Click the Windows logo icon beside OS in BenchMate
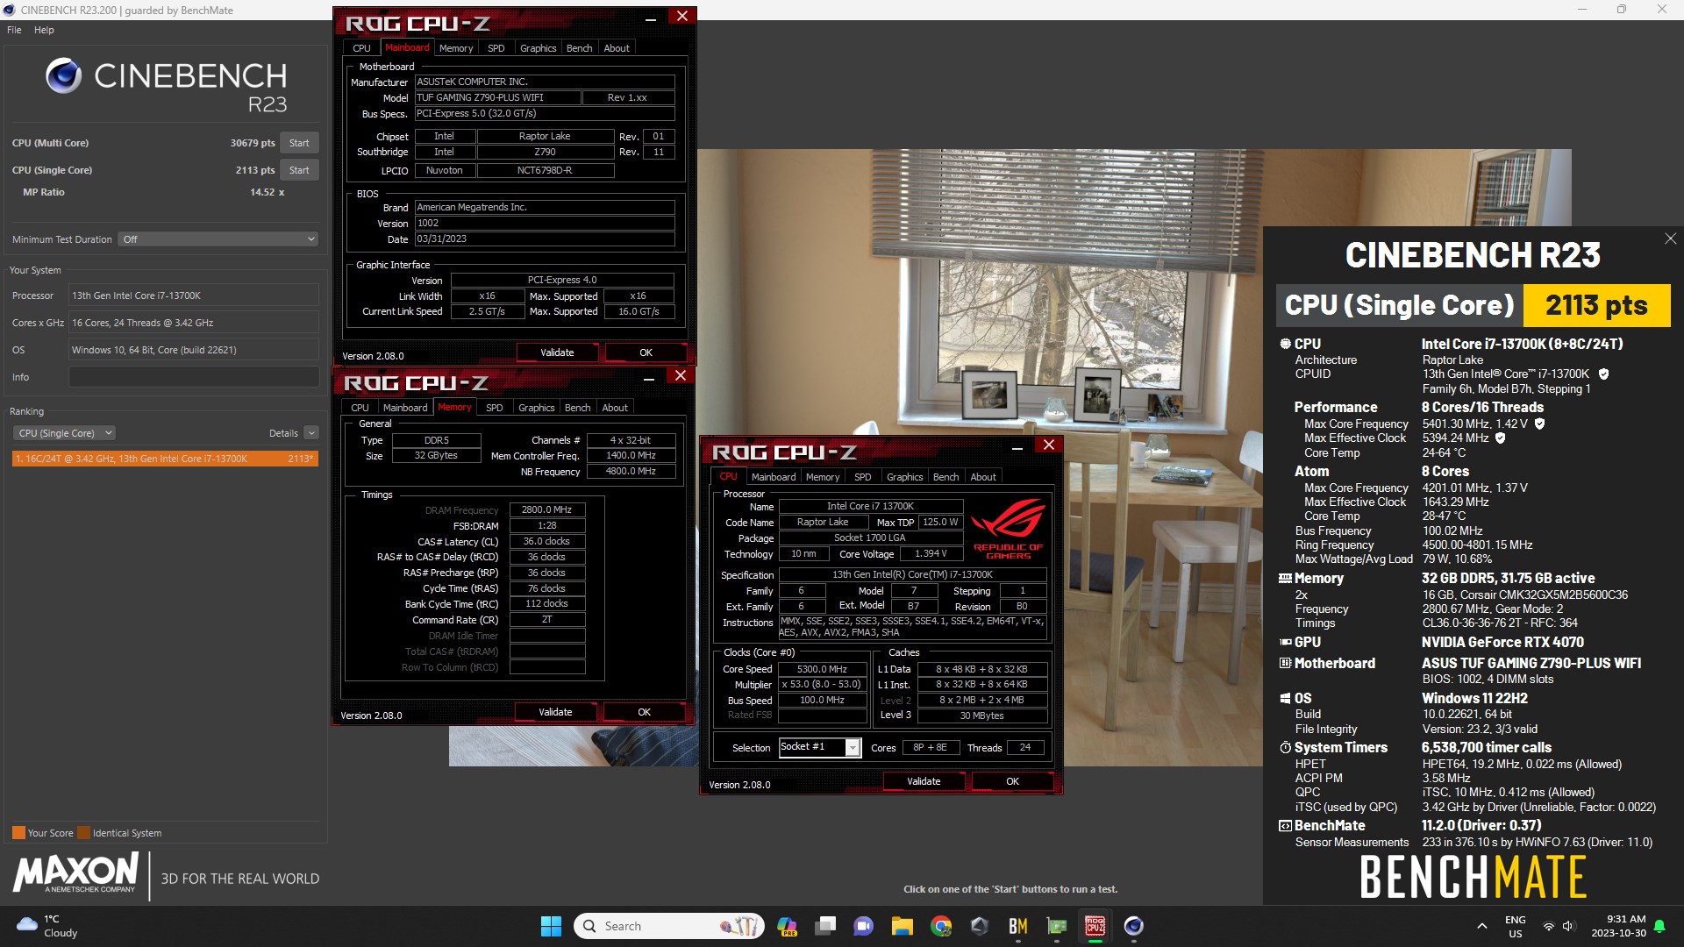The width and height of the screenshot is (1684, 947). (1285, 699)
